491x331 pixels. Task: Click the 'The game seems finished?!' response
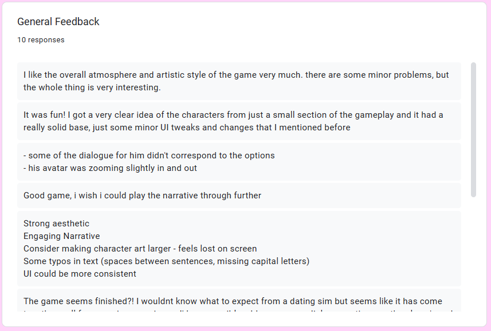click(239, 300)
